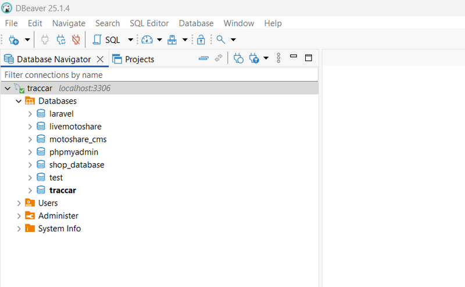The image size is (465, 287).
Task: Toggle Link with Editor arrows icon
Action: pos(219,58)
